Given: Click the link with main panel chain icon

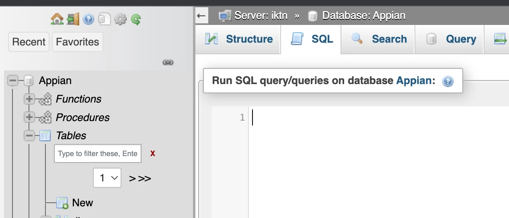Looking at the screenshot, I should pyautogui.click(x=168, y=62).
